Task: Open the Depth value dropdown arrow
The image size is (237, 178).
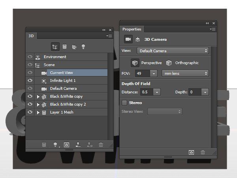Action: (205, 92)
